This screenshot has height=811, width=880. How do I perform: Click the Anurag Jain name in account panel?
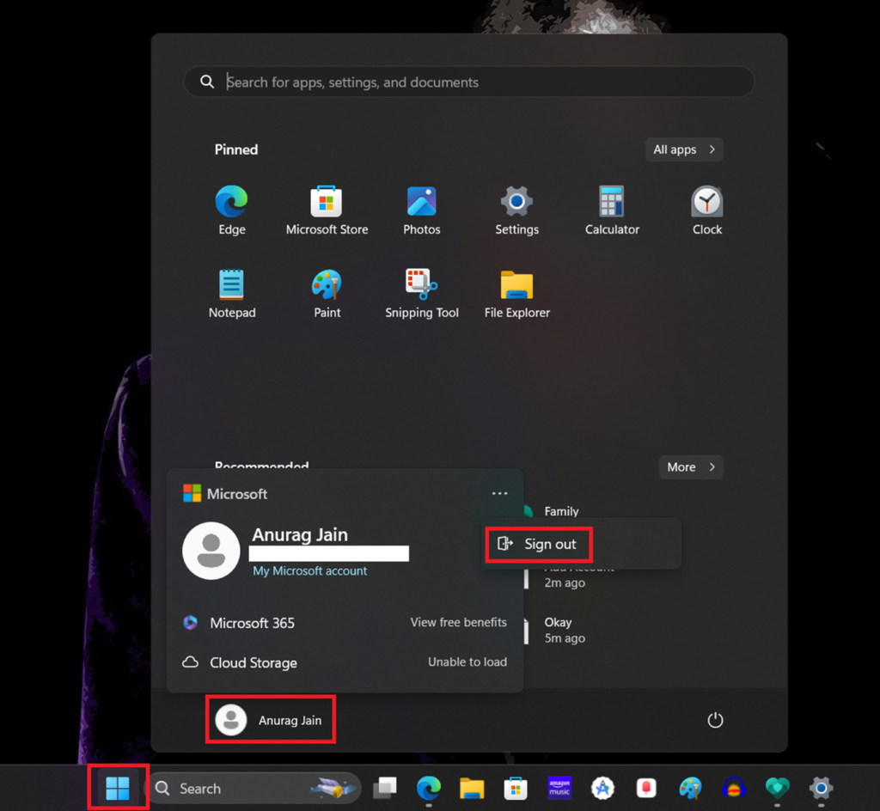[300, 534]
